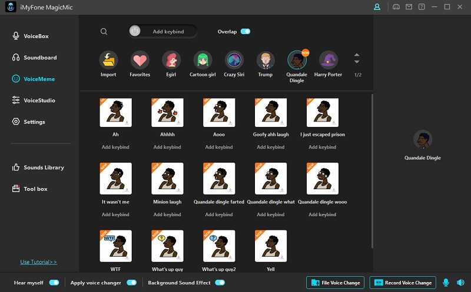471x292 pixels.
Task: Open the user account profile icon
Action: pyautogui.click(x=377, y=7)
